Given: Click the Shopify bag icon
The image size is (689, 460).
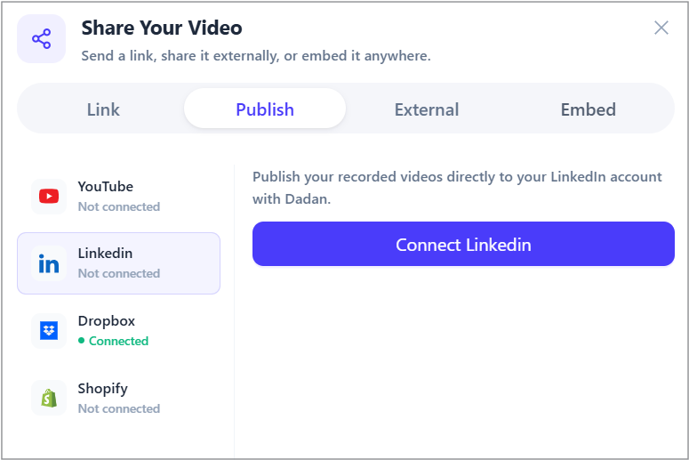Looking at the screenshot, I should [49, 398].
